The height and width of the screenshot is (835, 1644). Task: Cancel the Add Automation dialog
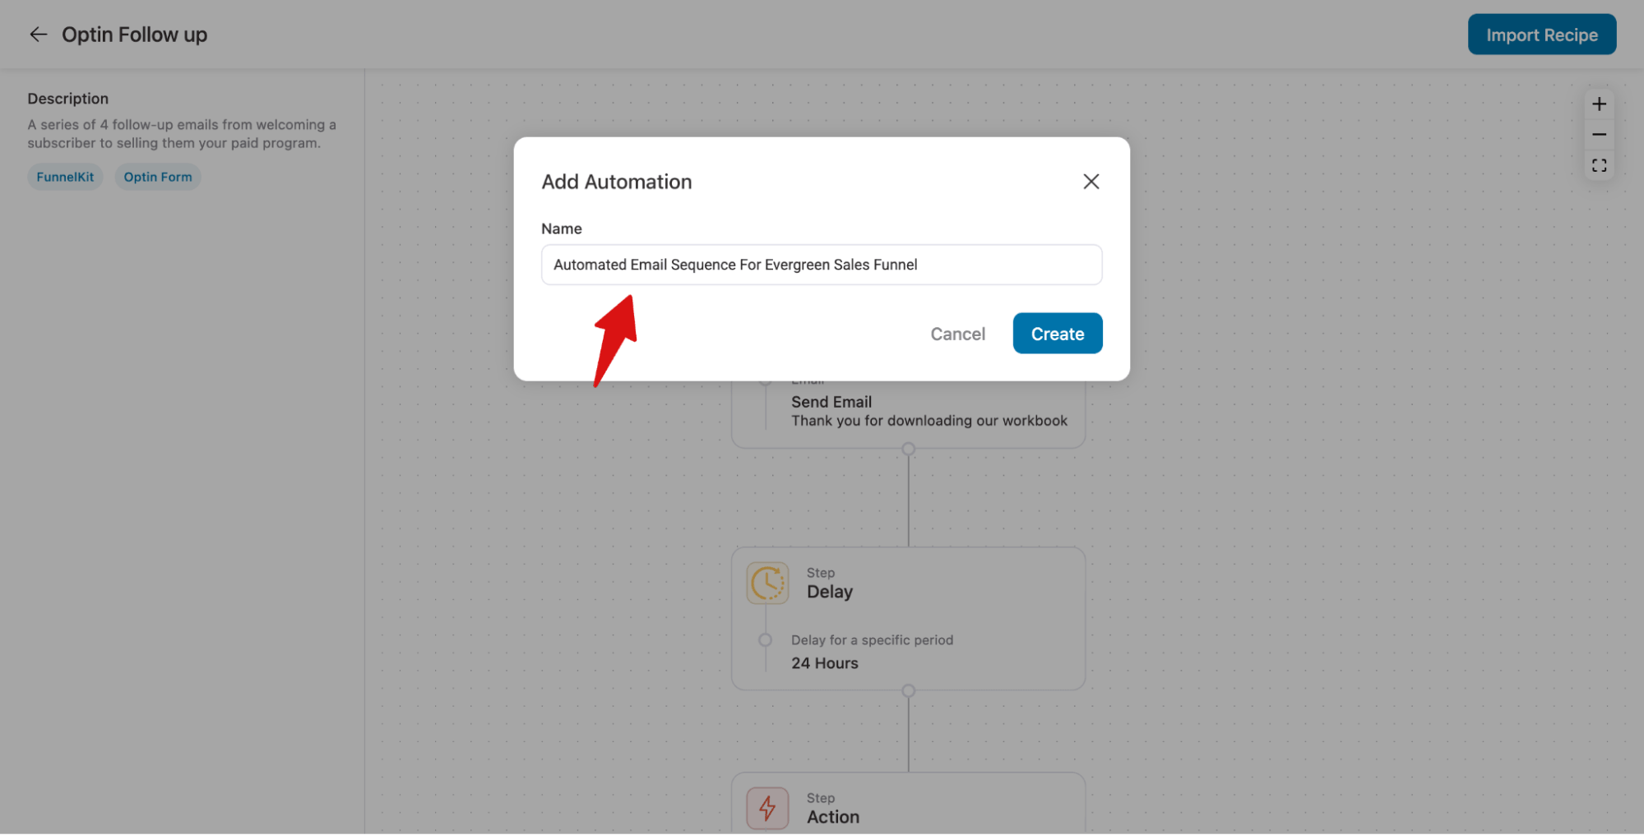tap(957, 334)
